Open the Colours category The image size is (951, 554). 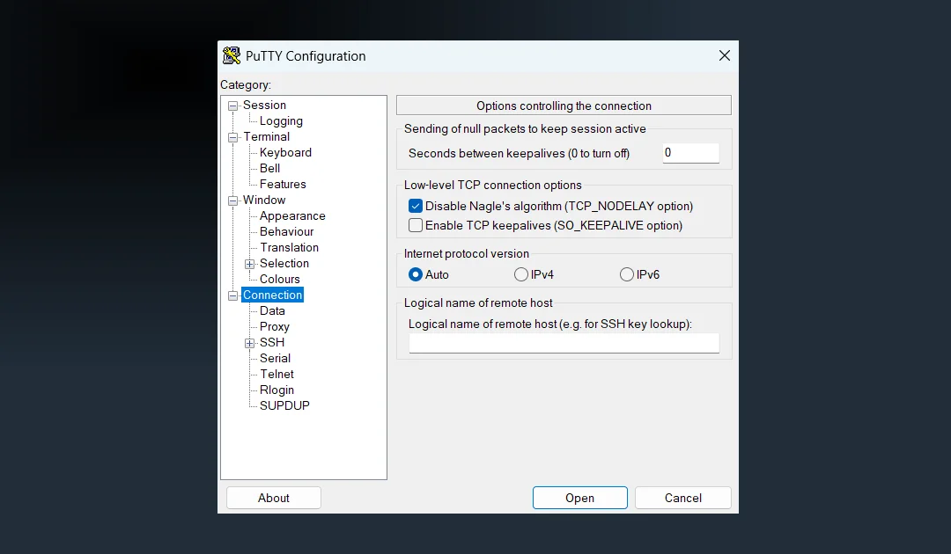(x=280, y=279)
